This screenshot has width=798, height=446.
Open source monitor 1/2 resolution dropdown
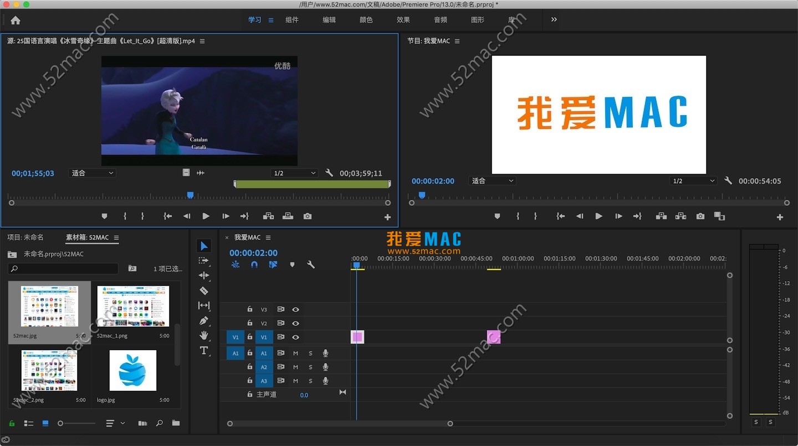point(294,173)
